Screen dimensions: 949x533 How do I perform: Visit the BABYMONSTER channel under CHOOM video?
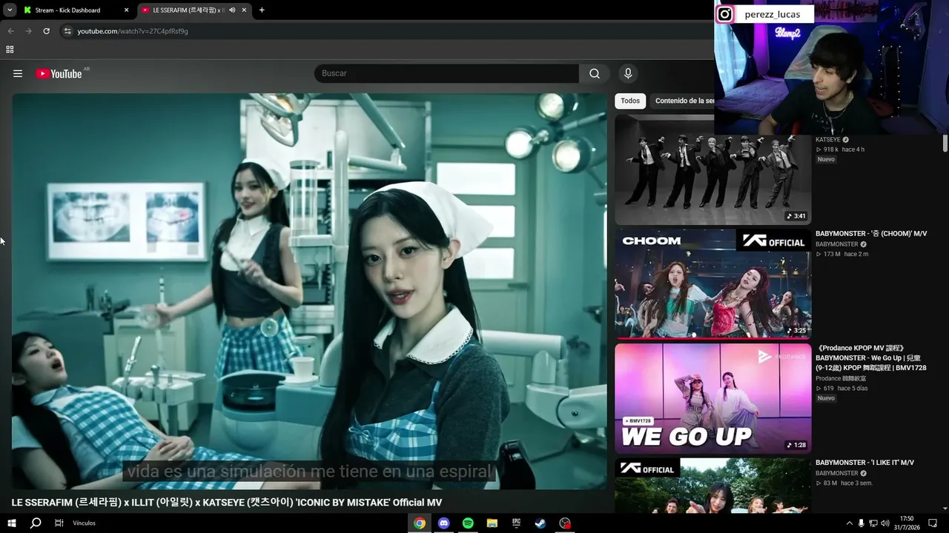(837, 244)
